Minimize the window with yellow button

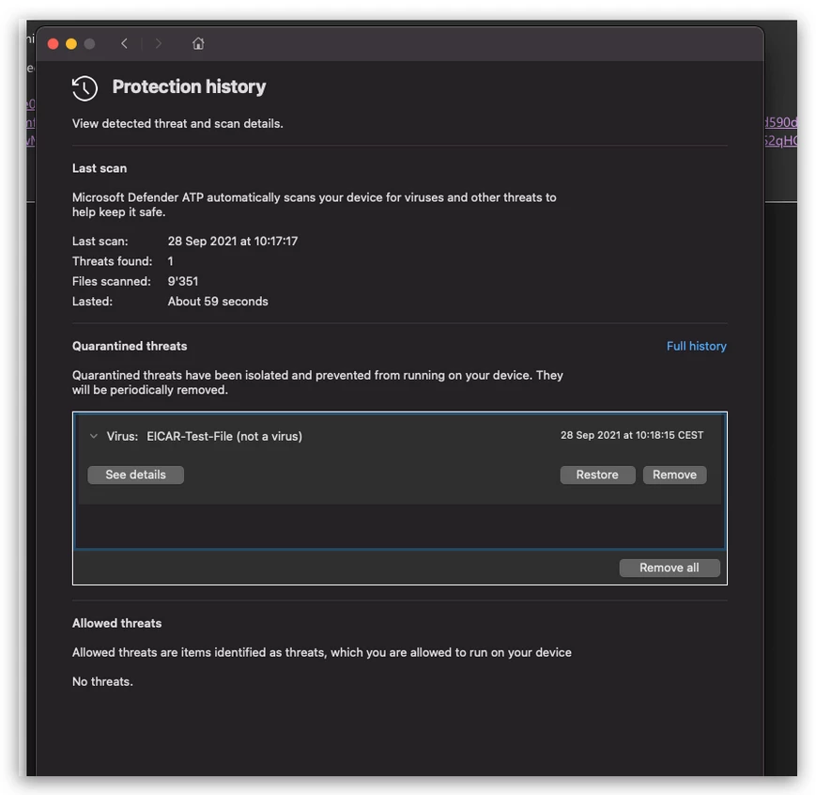(x=71, y=44)
